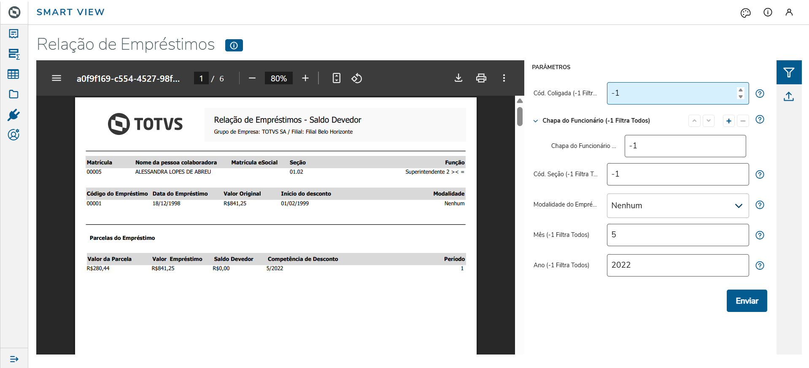Click the export share icon
Screen dimensions: 809x368
point(789,97)
